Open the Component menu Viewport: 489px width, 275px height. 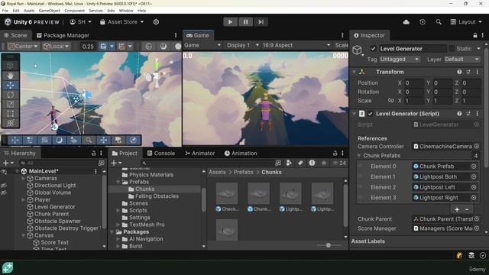pos(74,11)
